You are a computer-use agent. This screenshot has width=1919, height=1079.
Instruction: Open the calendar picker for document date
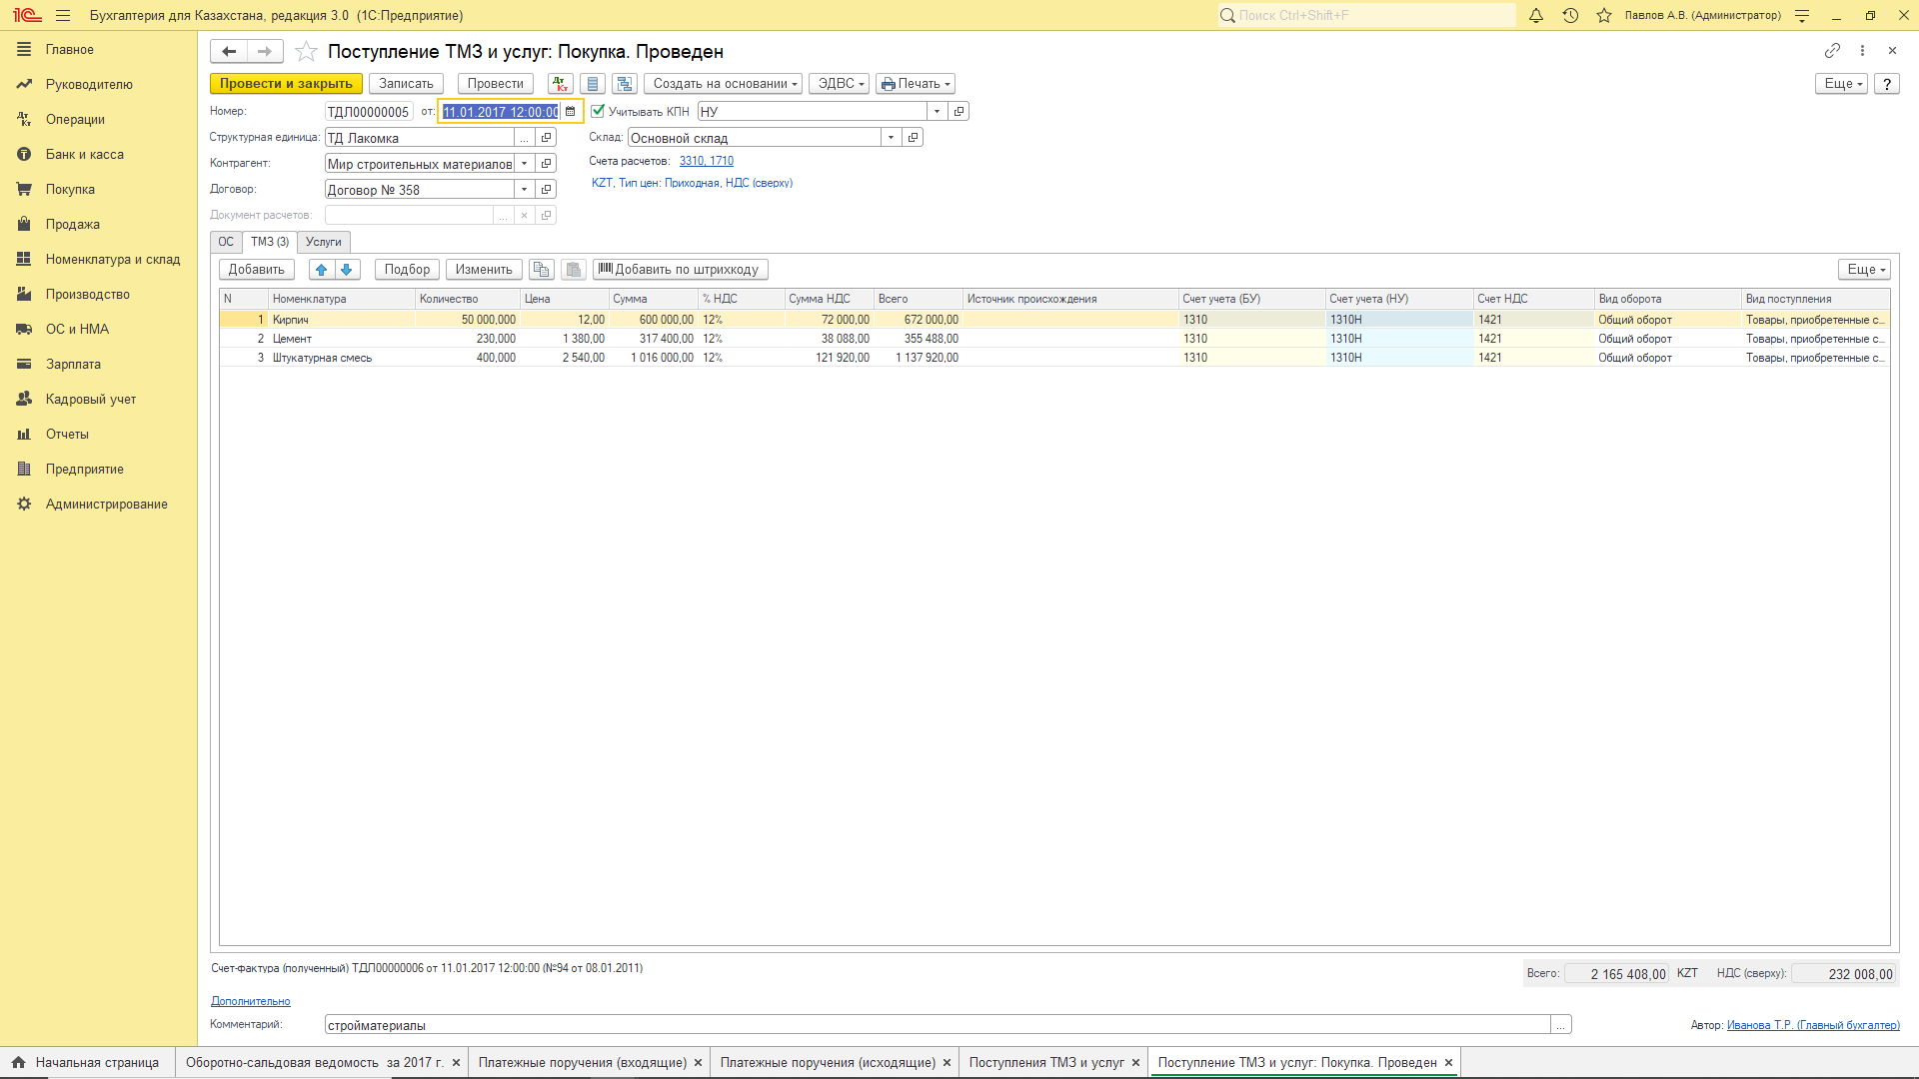tap(571, 112)
